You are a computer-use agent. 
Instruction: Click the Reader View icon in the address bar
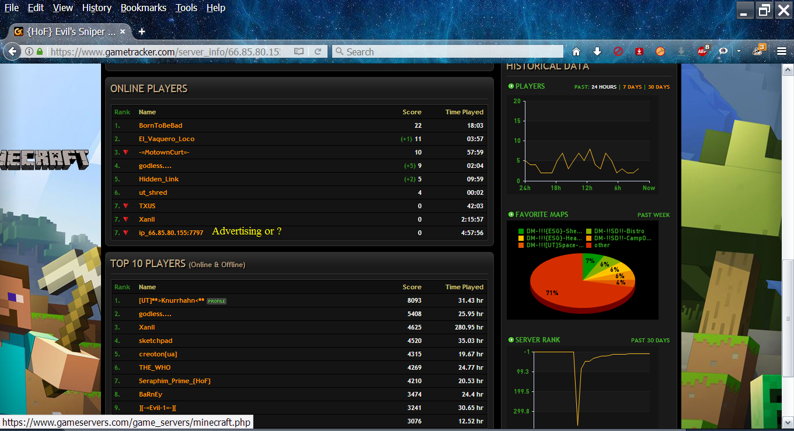coord(299,51)
